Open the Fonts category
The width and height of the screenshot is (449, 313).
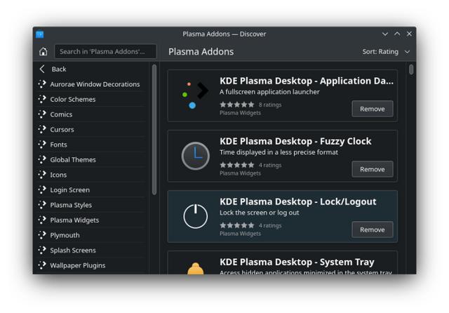click(91, 145)
